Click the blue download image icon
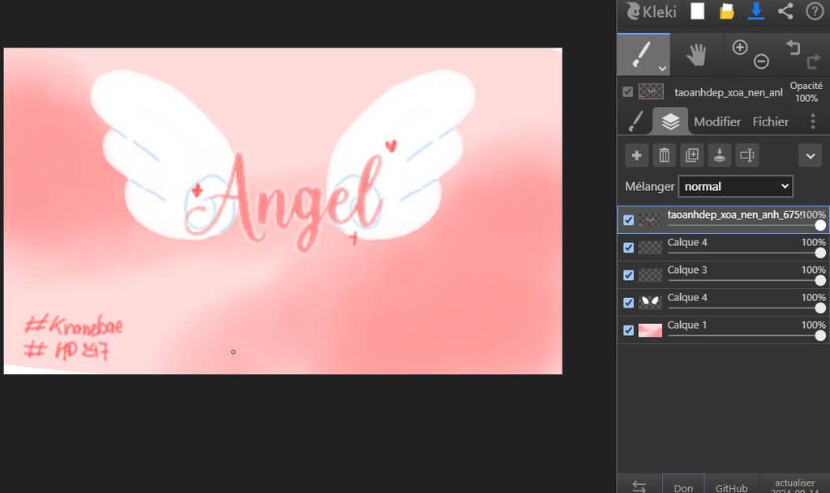Screen dimensions: 830x493 point(756,11)
